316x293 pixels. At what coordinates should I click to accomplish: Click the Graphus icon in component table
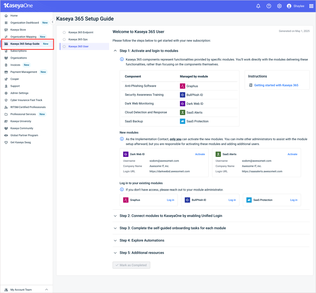click(x=182, y=86)
